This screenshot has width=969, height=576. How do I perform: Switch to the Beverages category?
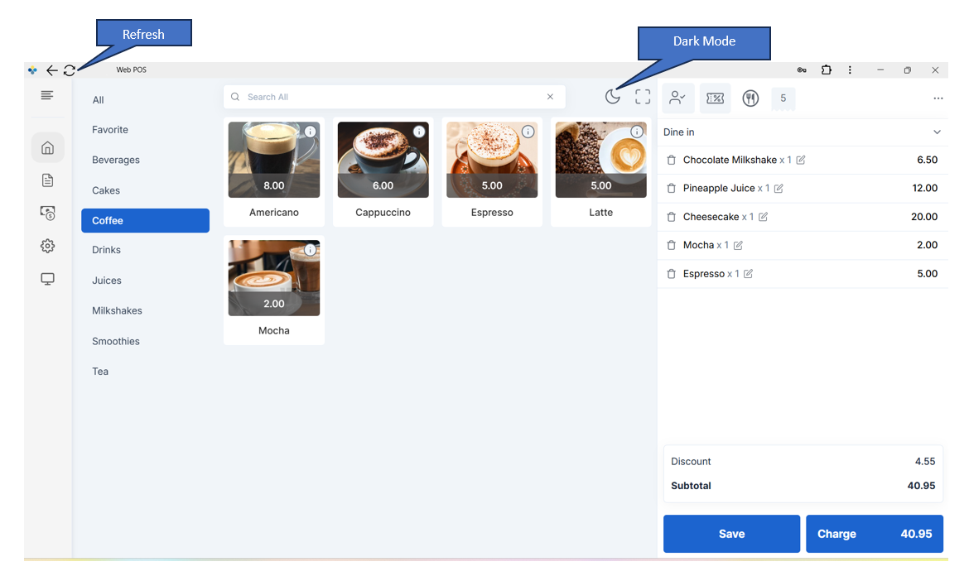[115, 161]
